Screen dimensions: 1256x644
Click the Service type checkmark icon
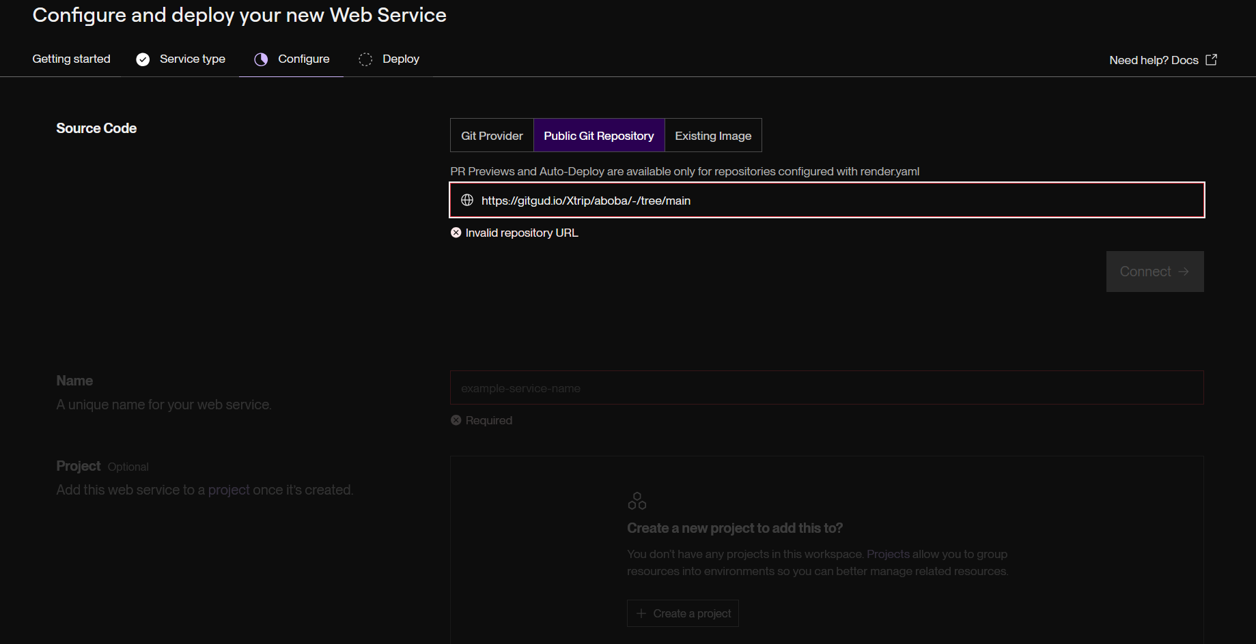[x=143, y=60]
